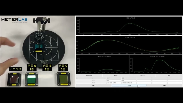The image size is (183, 103).
Task: Click the 기준시편 강도 스펙트럼 chart
Action: [x=156, y=64]
